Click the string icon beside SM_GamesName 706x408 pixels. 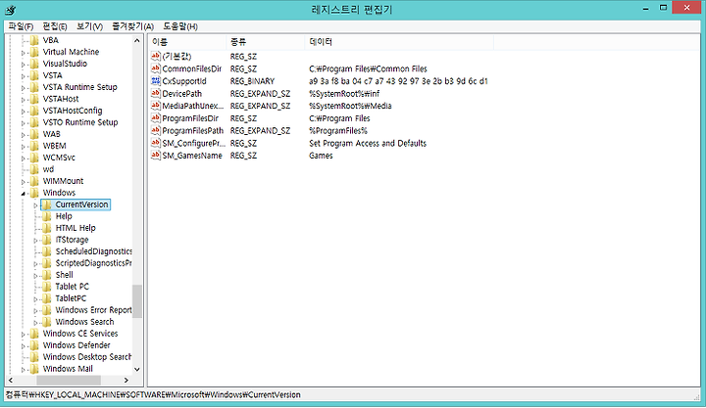(156, 155)
